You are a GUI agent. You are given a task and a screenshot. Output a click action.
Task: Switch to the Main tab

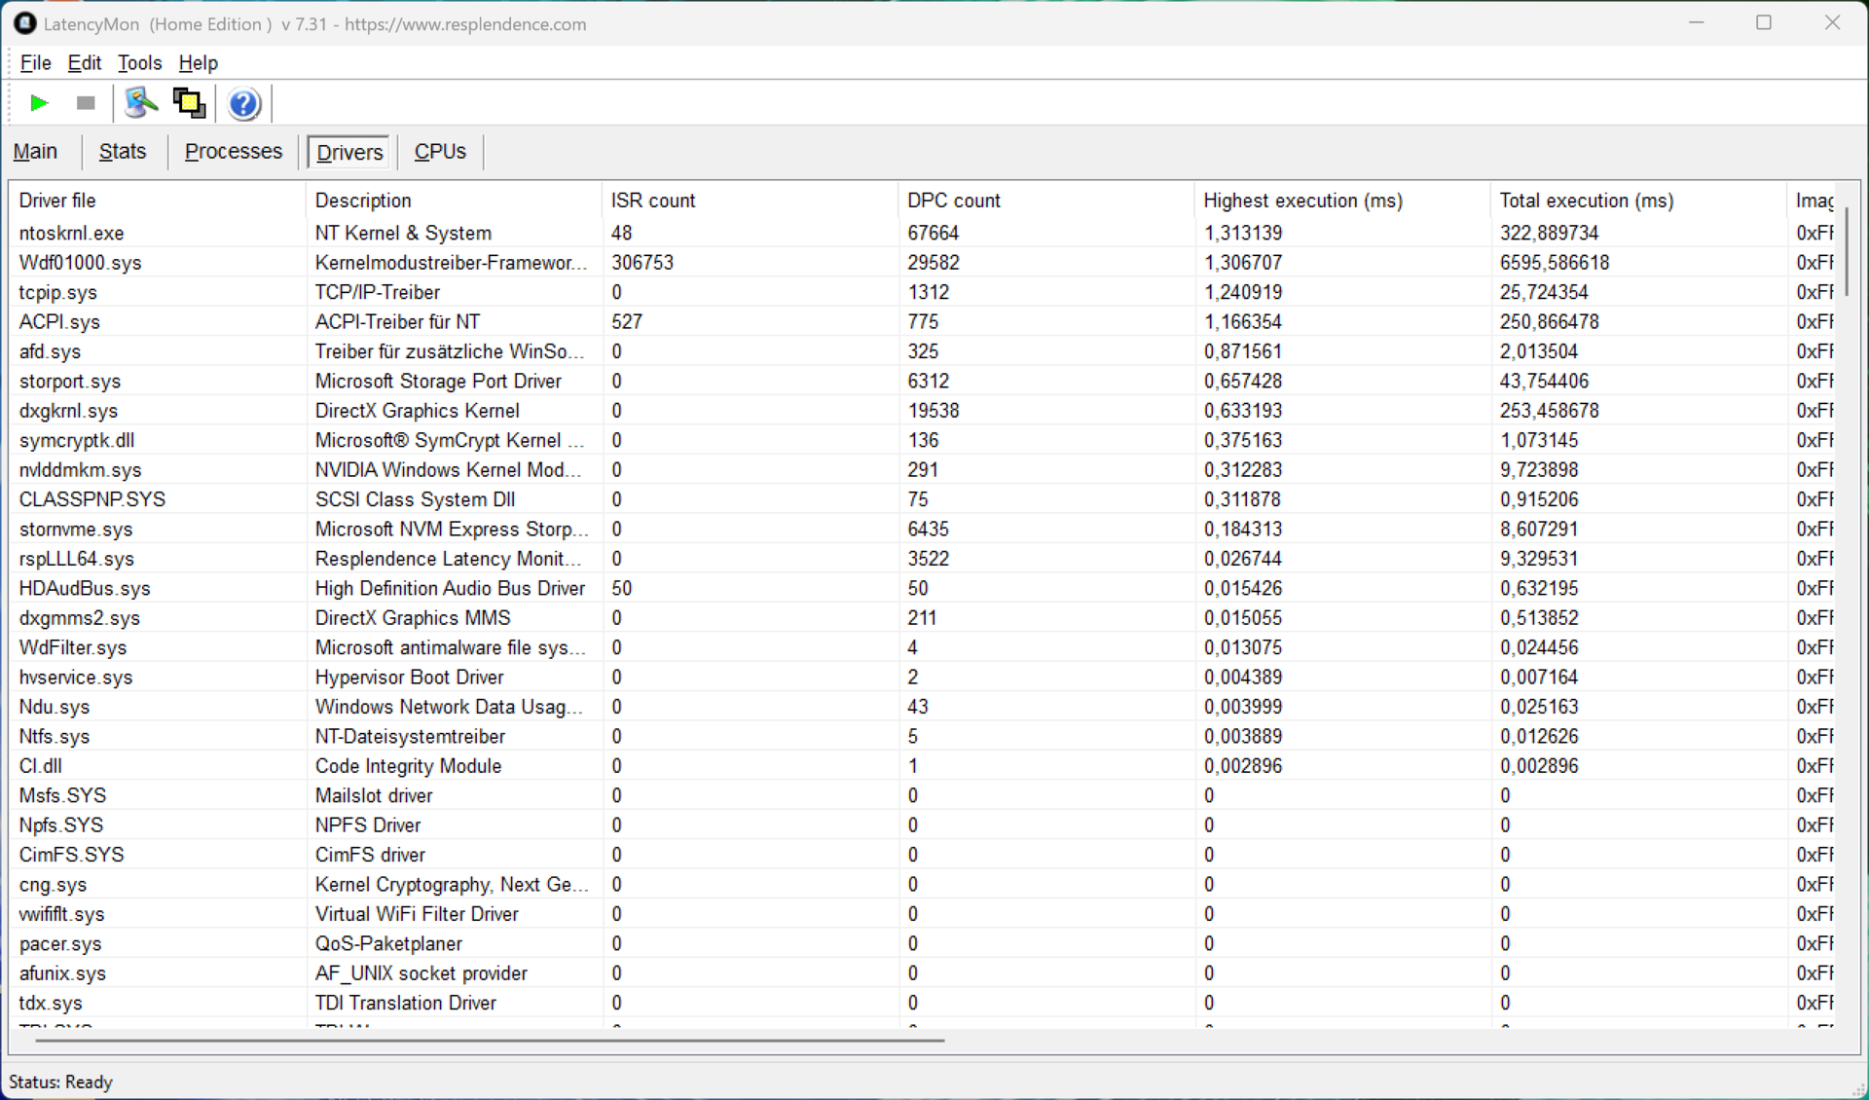(35, 152)
